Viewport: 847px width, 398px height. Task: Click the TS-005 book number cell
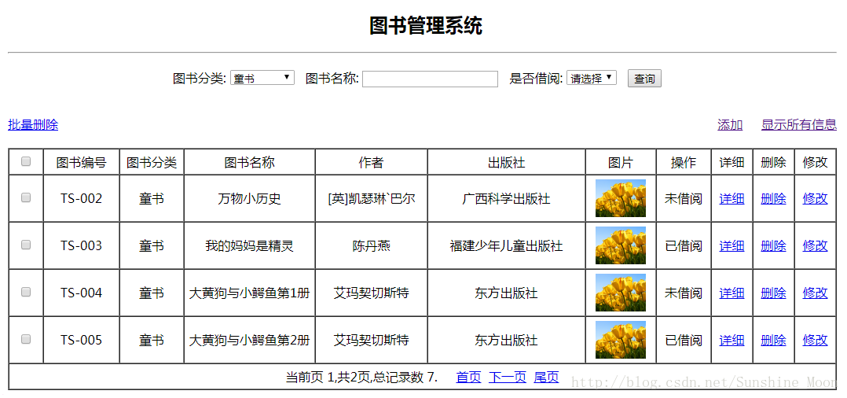(81, 340)
